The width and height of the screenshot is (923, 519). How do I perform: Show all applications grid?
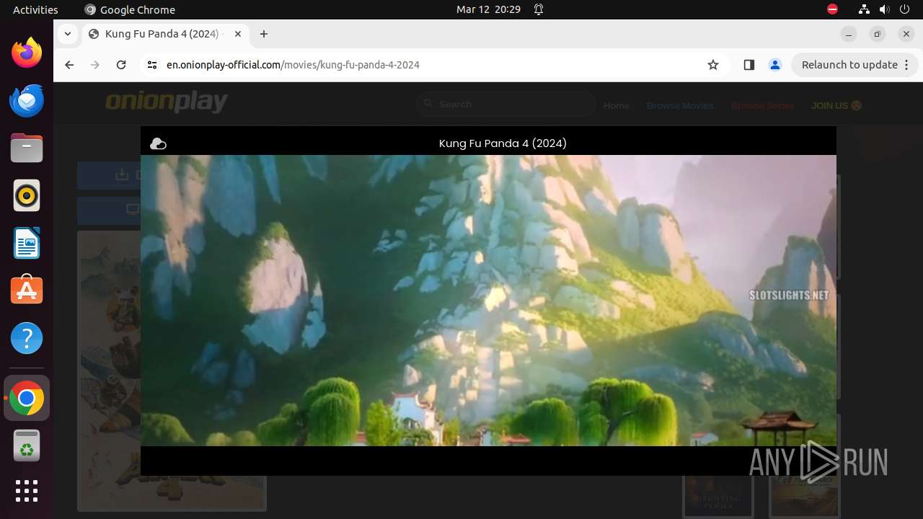tap(27, 491)
